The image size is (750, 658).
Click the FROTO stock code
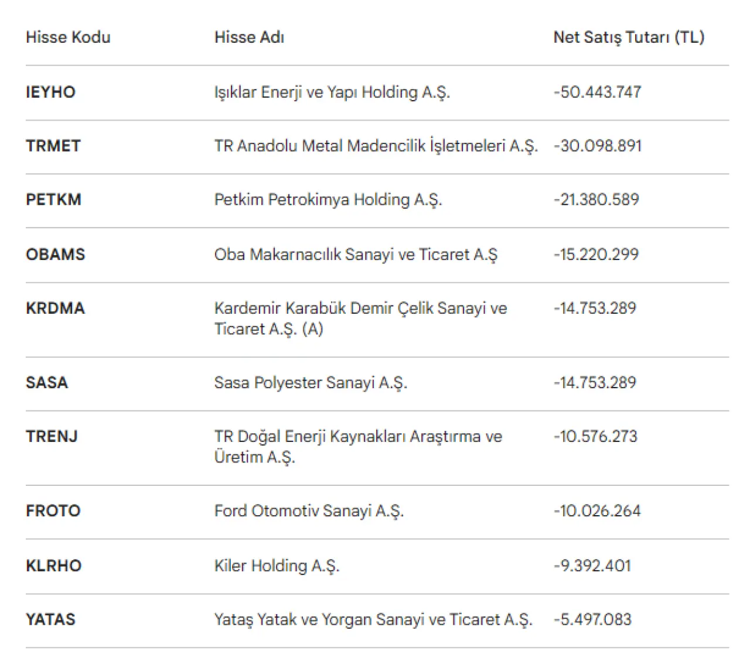tap(53, 511)
